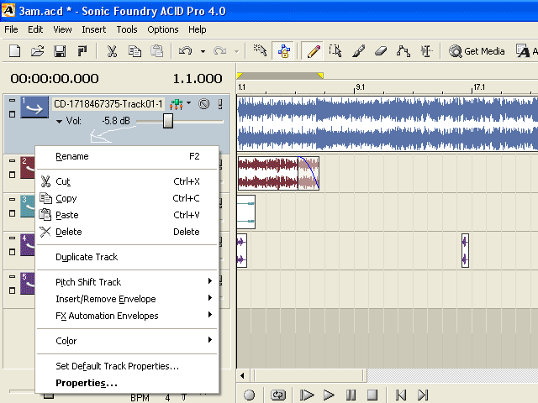Minimize track 2 height button
The height and width of the screenshot is (403, 538).
(x=12, y=160)
